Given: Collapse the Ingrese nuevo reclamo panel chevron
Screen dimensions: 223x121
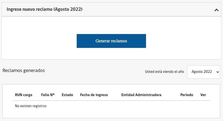Looking at the screenshot, I should point(216,10).
